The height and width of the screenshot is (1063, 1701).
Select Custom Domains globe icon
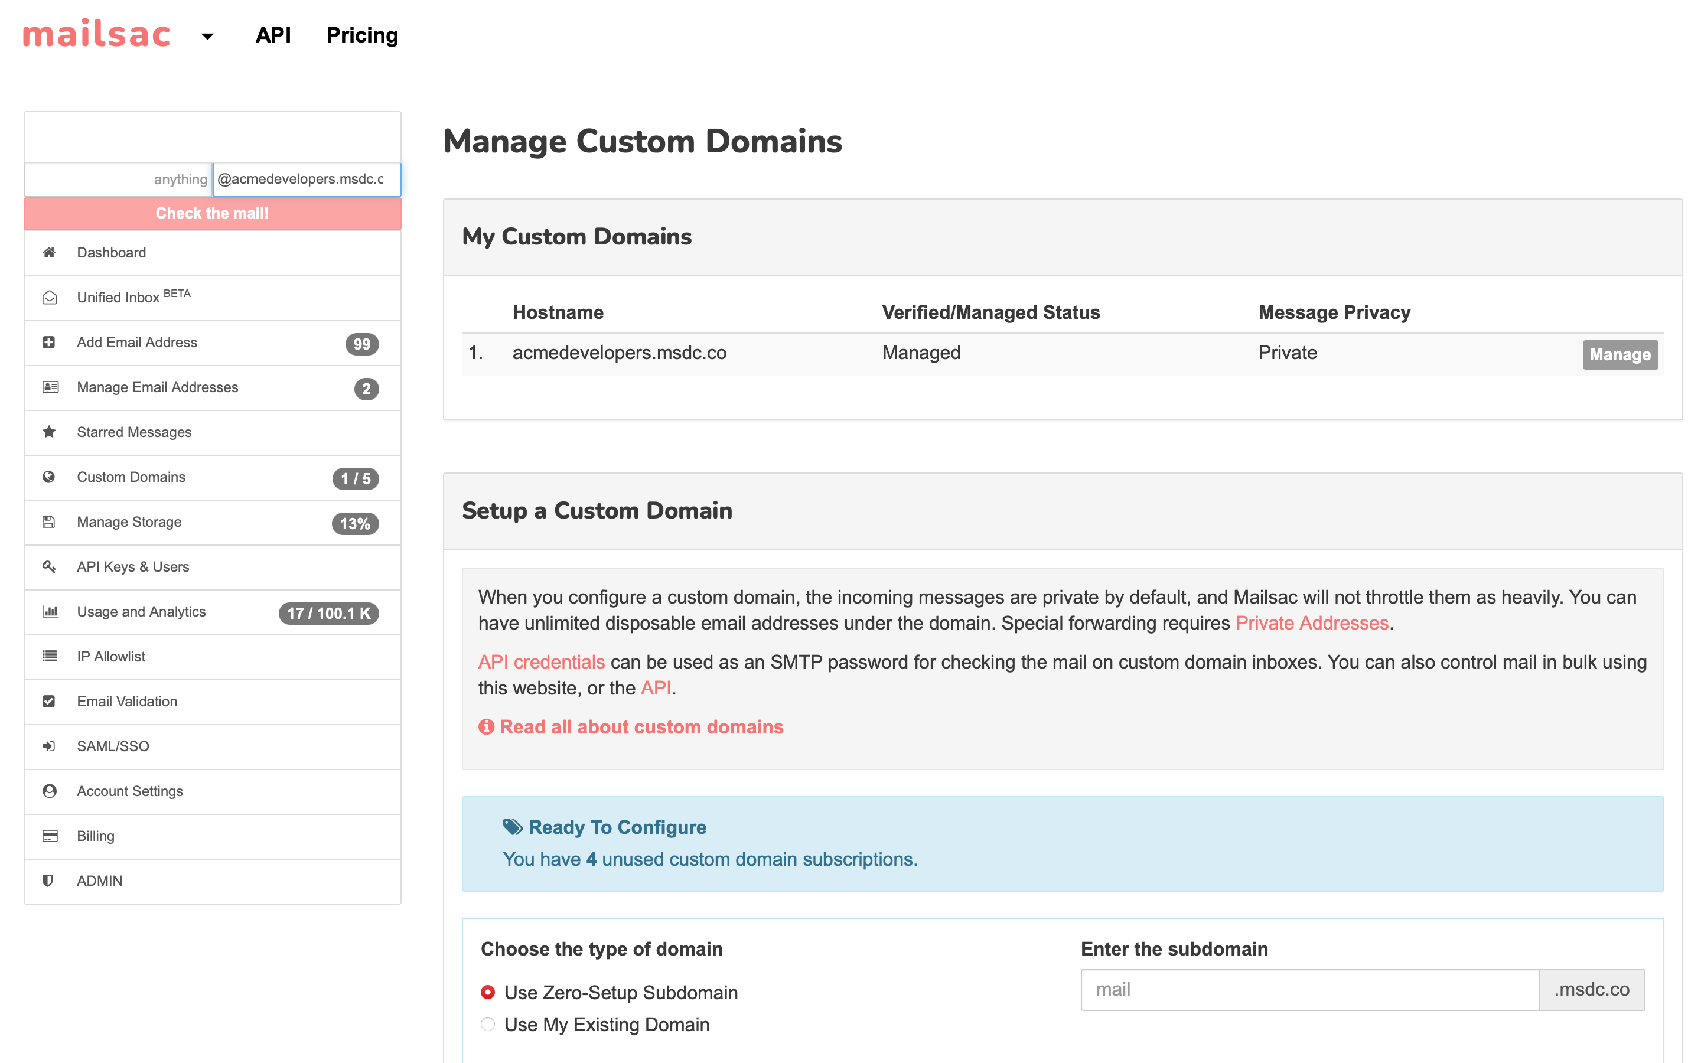49,477
